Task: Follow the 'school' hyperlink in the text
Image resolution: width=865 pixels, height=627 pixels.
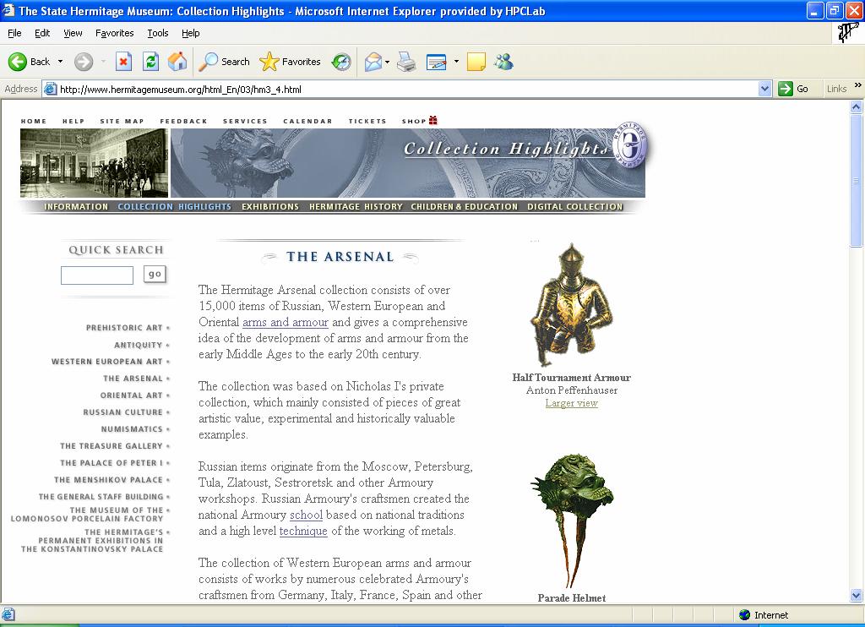Action: tap(306, 515)
